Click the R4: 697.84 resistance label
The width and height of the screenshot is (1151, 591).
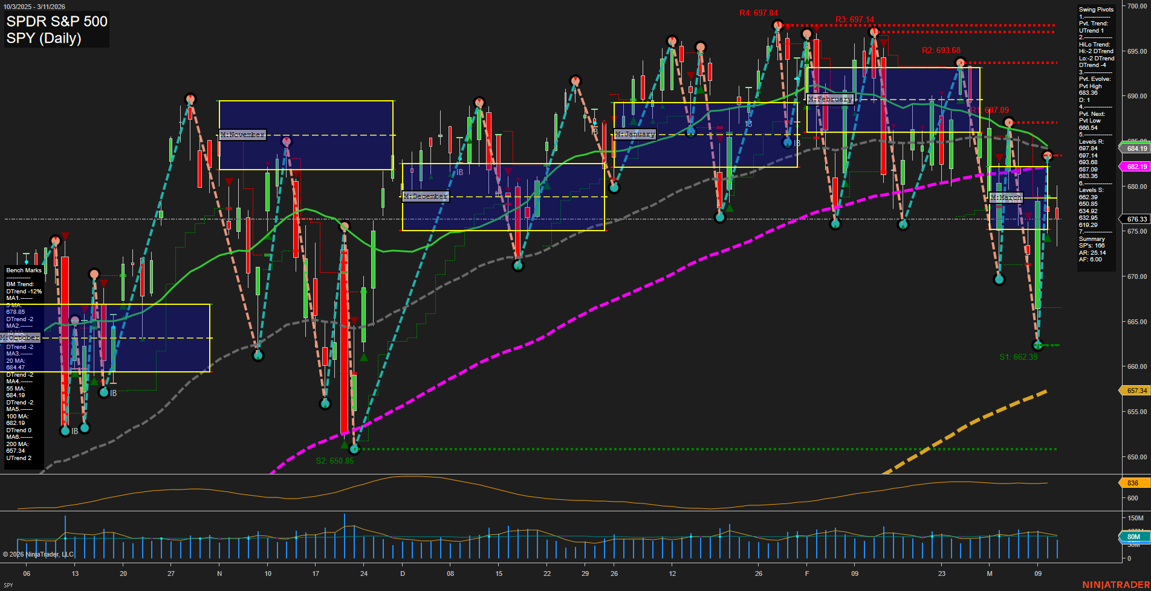[x=758, y=13]
